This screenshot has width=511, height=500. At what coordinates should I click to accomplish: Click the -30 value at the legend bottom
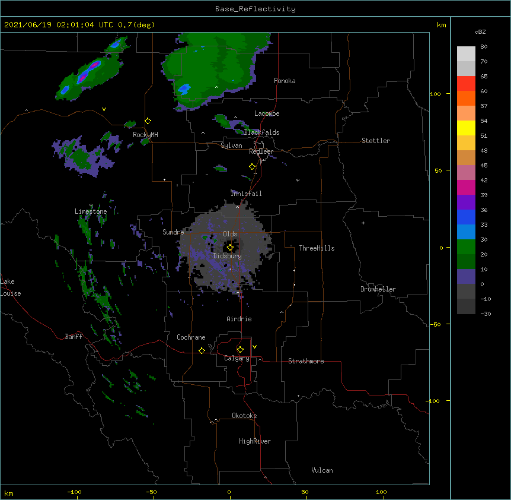(486, 314)
